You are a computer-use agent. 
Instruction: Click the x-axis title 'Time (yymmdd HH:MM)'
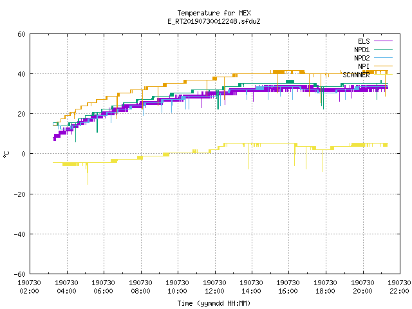point(214,303)
